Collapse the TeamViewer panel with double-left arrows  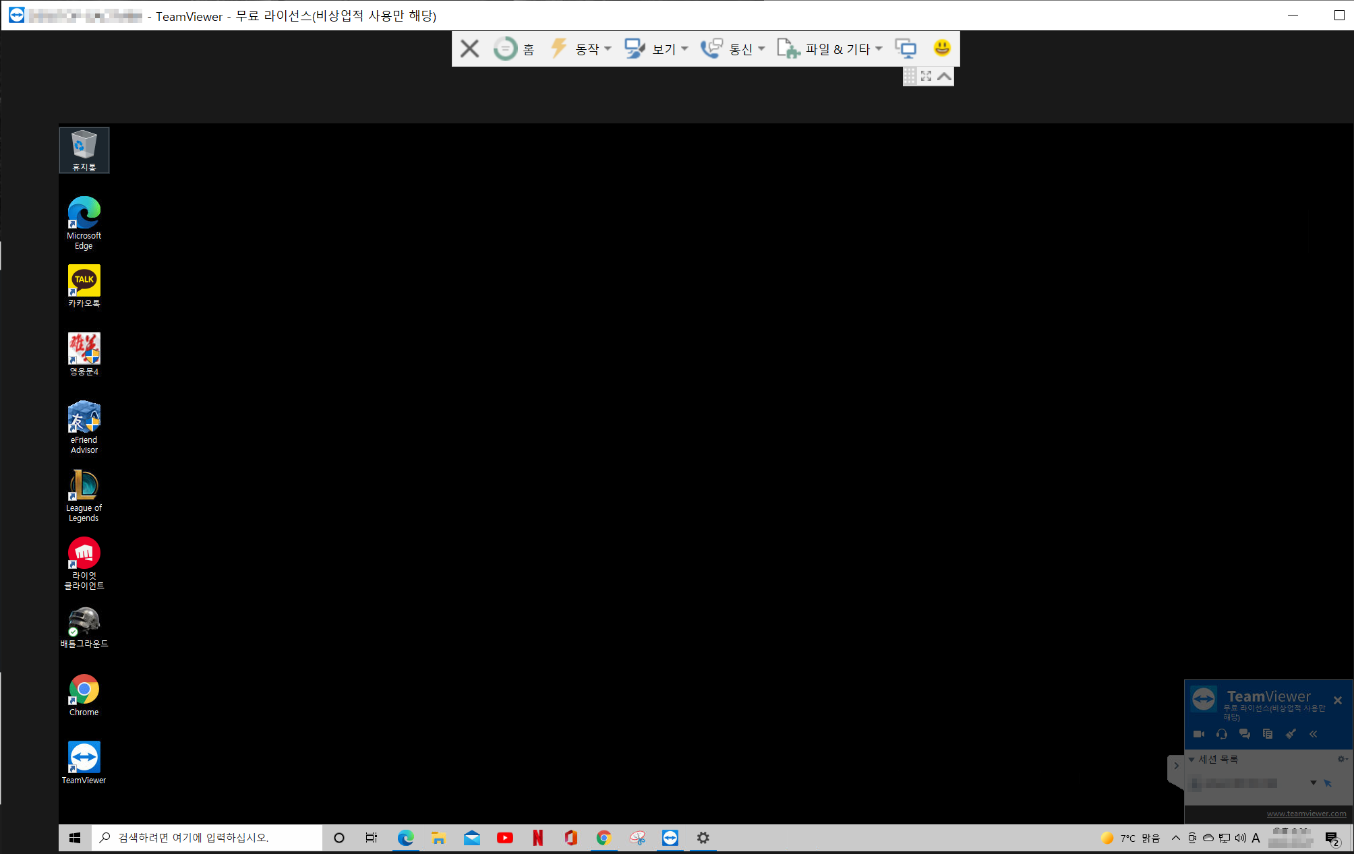pyautogui.click(x=1314, y=734)
